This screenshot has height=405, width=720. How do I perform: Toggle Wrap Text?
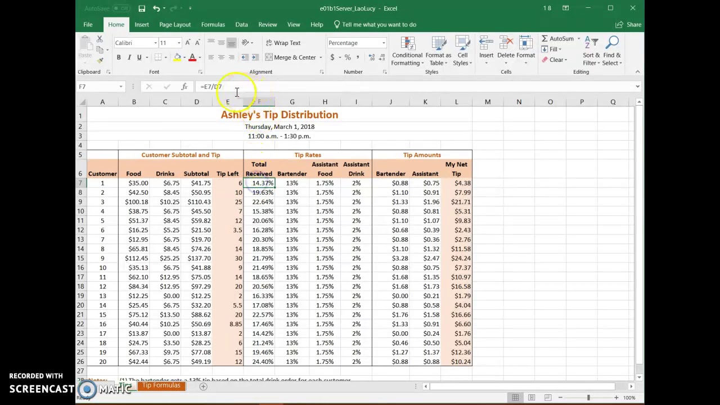coord(283,43)
